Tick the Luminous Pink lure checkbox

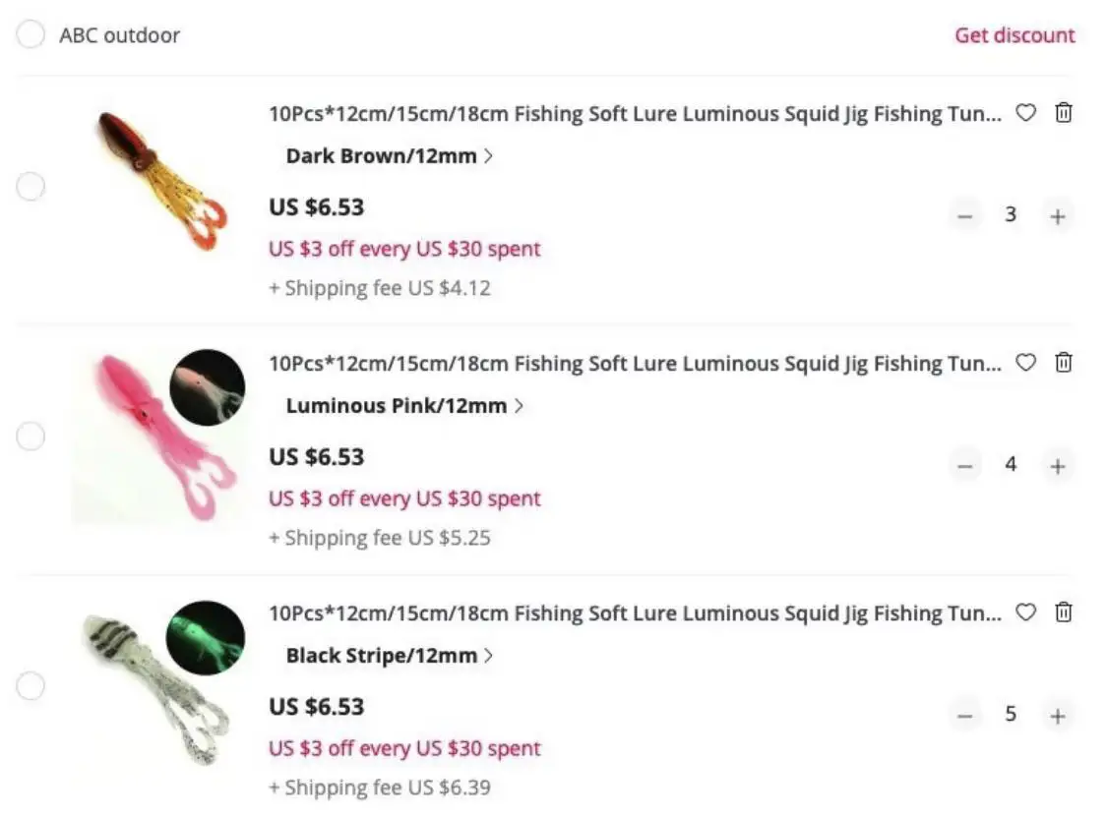tap(31, 437)
